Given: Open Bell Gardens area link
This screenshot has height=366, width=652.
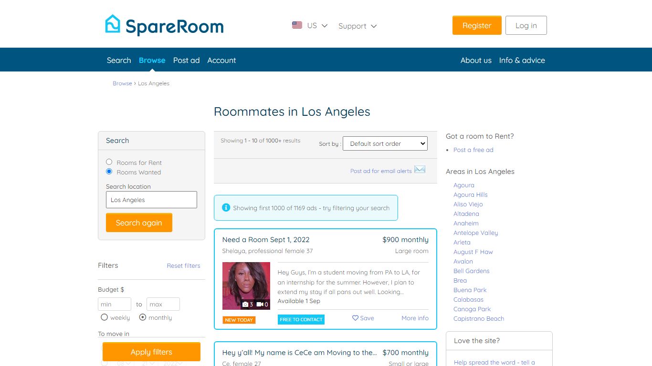Looking at the screenshot, I should tap(472, 271).
